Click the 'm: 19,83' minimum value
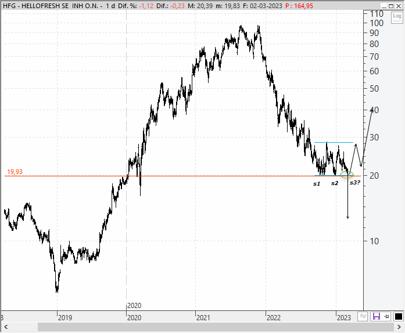Viewport: 405px width, 333px height. click(228, 6)
